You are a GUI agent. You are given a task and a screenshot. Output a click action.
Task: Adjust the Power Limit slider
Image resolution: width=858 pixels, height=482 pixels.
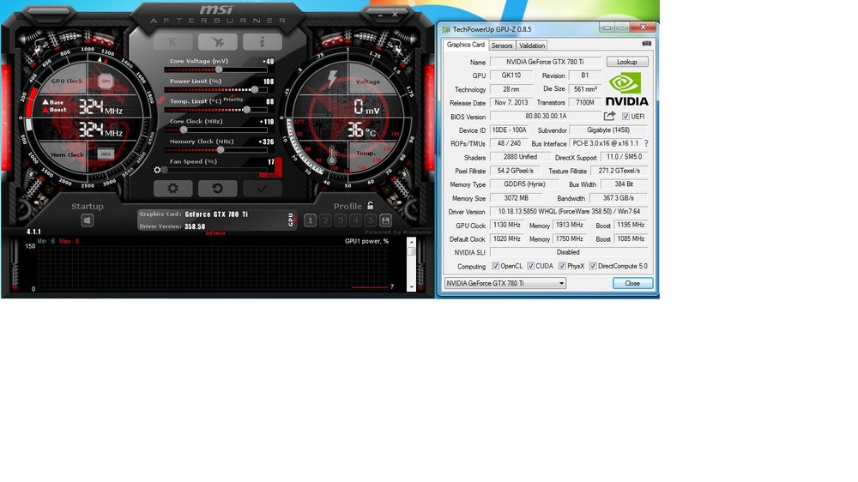216,90
